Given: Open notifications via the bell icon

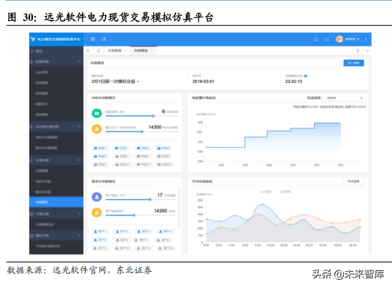Looking at the screenshot, I should [316, 39].
